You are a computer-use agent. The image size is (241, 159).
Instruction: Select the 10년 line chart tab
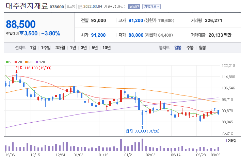pos(107,48)
